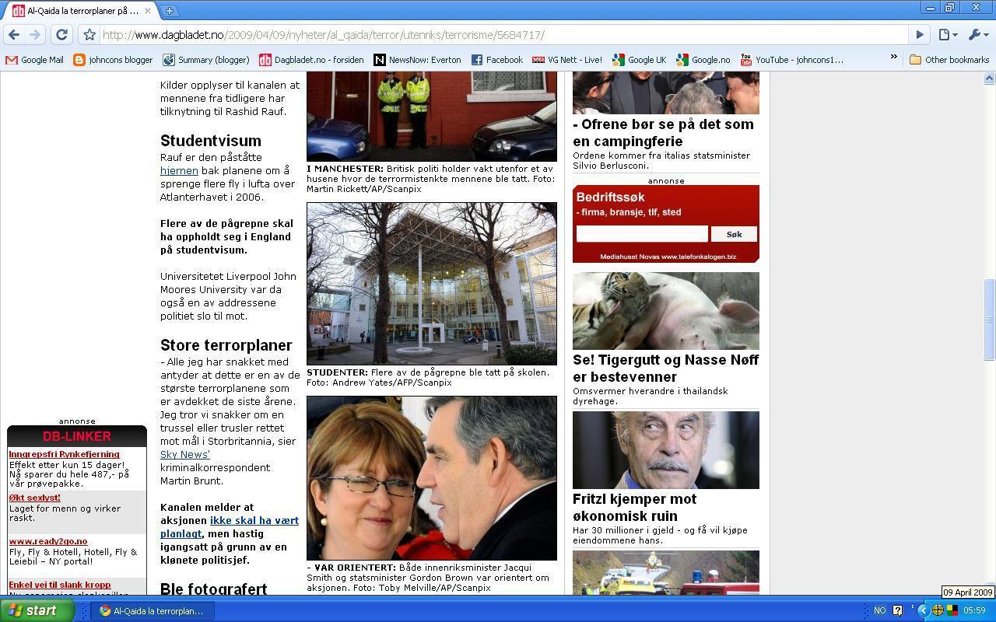Click the Gordon Brown and Jacqui Smith photo
This screenshot has width=996, height=622.
pos(432,478)
